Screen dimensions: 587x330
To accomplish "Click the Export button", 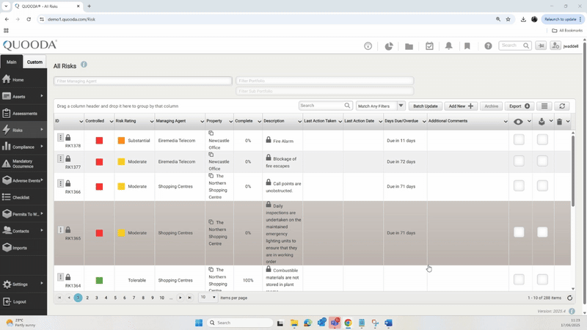I will tap(519, 106).
